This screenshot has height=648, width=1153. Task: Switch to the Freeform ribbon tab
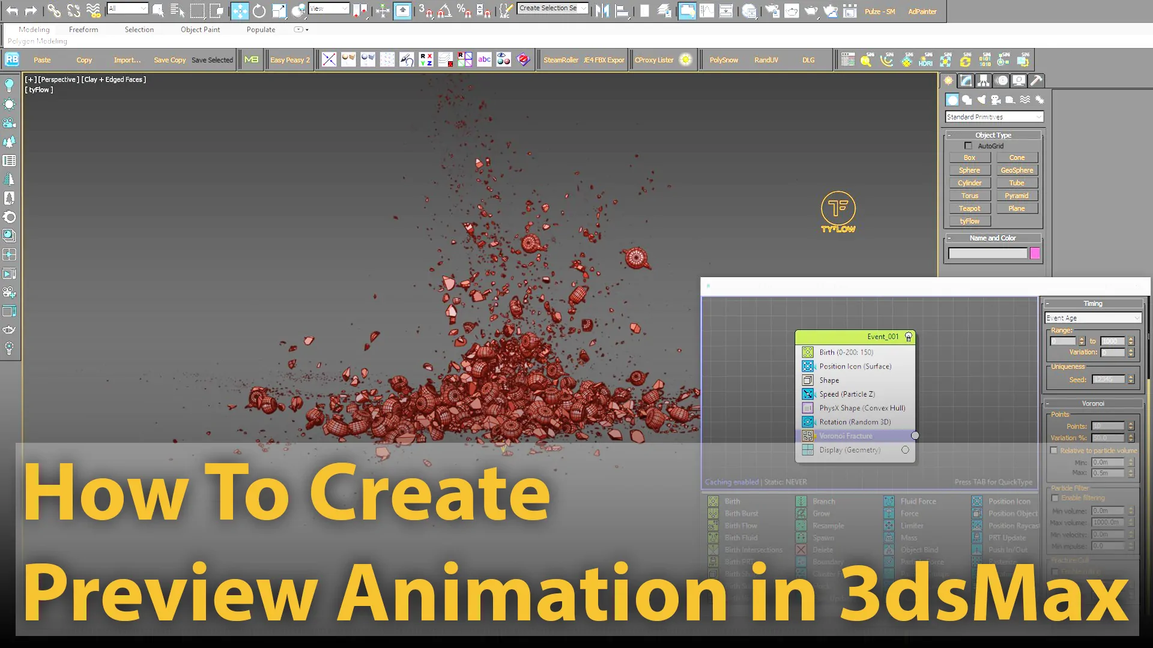pyautogui.click(x=83, y=29)
